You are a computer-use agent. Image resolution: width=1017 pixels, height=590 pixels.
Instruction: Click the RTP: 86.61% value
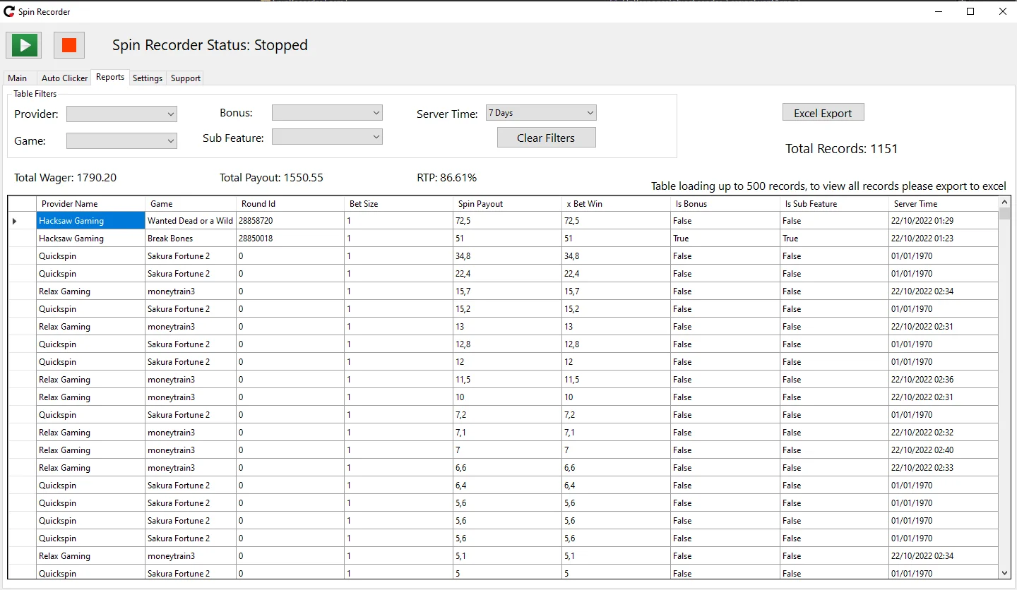446,178
